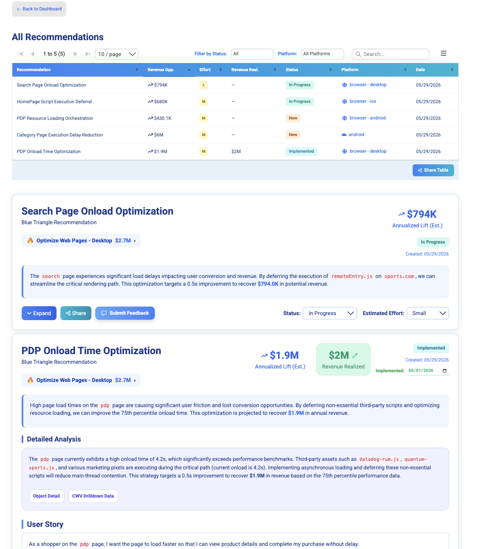Click fire icon in Search Page card tag
This screenshot has height=549, width=480.
pos(30,240)
